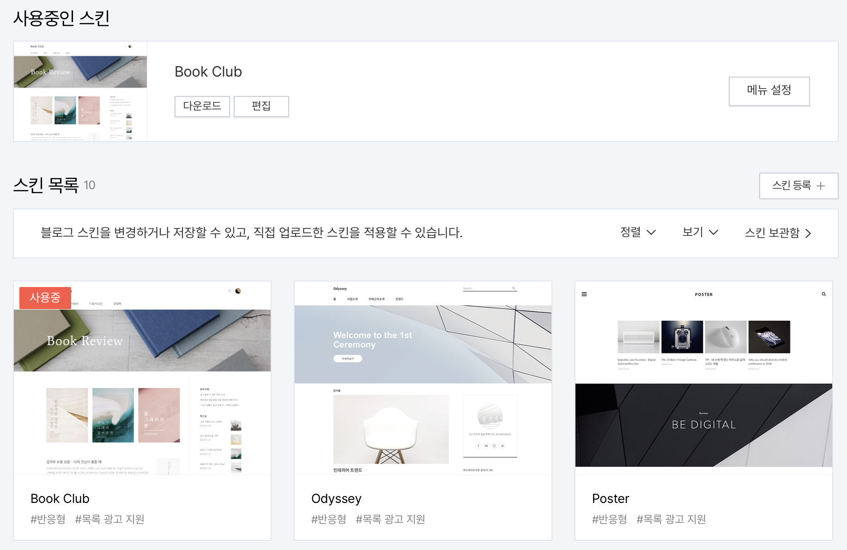This screenshot has width=847, height=550.
Task: Click the profile avatar in the Book Club preview
Action: point(238,291)
